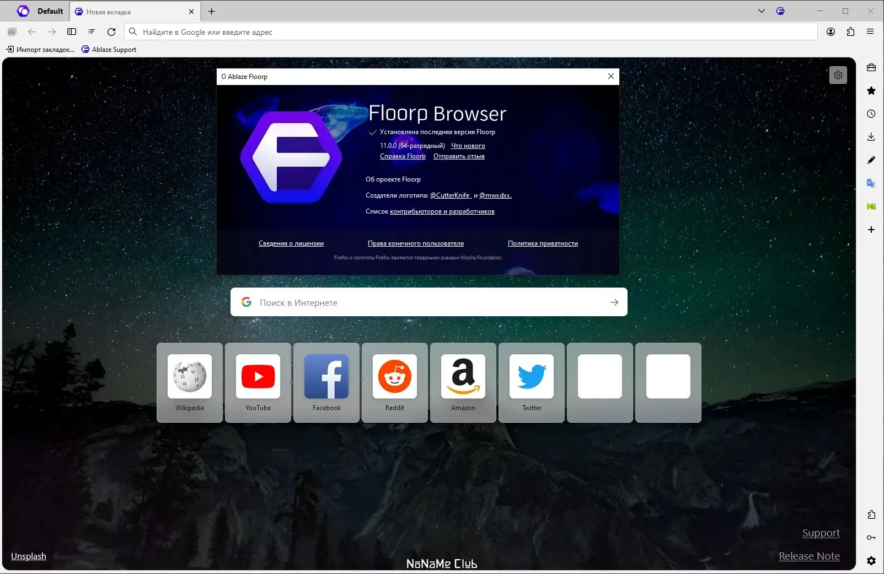Reload the current page
Screen dimensions: 884x574
(x=111, y=32)
